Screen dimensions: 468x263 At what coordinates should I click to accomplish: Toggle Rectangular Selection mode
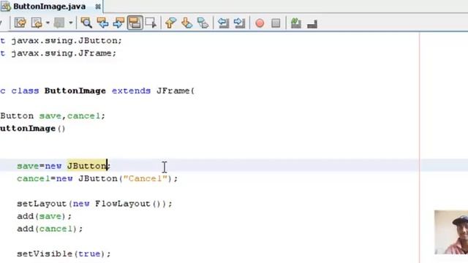coord(151,23)
